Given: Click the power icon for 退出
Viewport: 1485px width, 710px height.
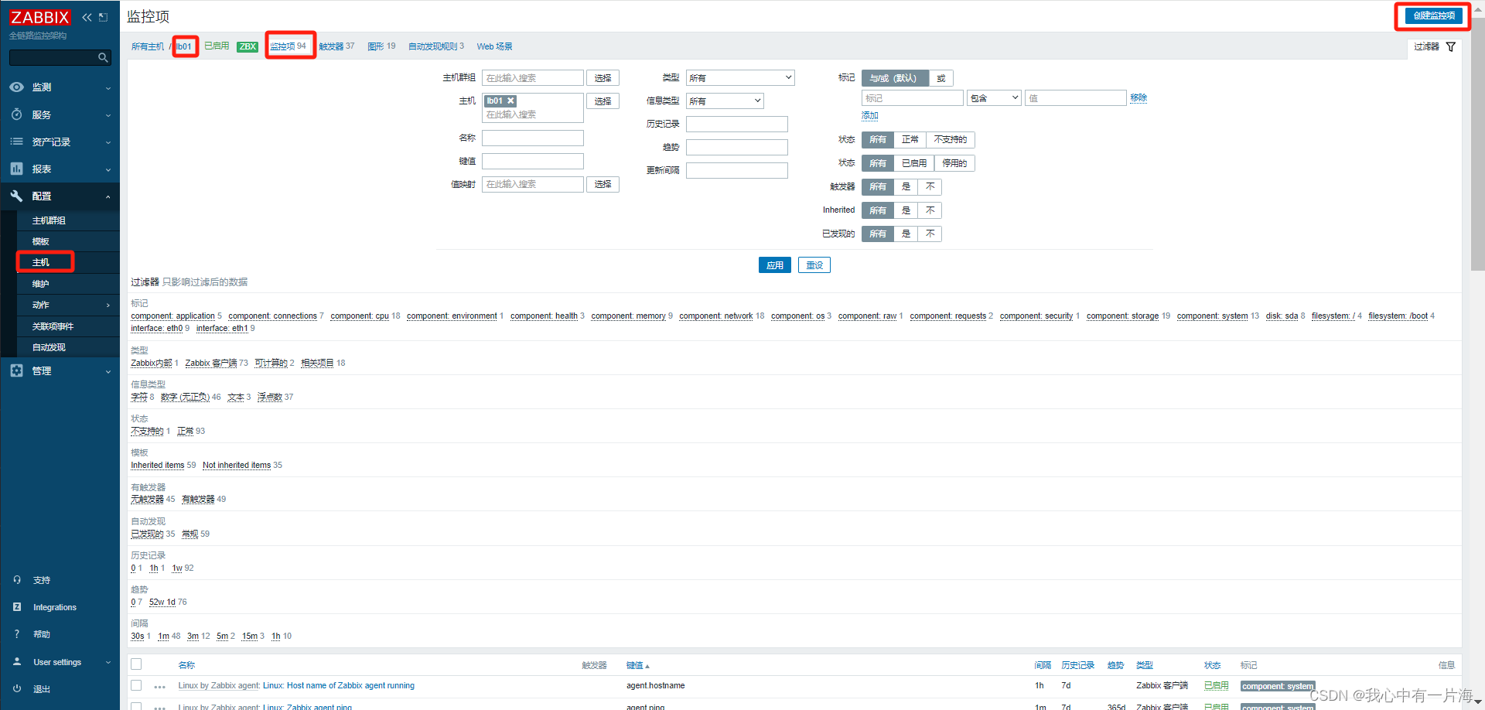Looking at the screenshot, I should [x=17, y=688].
